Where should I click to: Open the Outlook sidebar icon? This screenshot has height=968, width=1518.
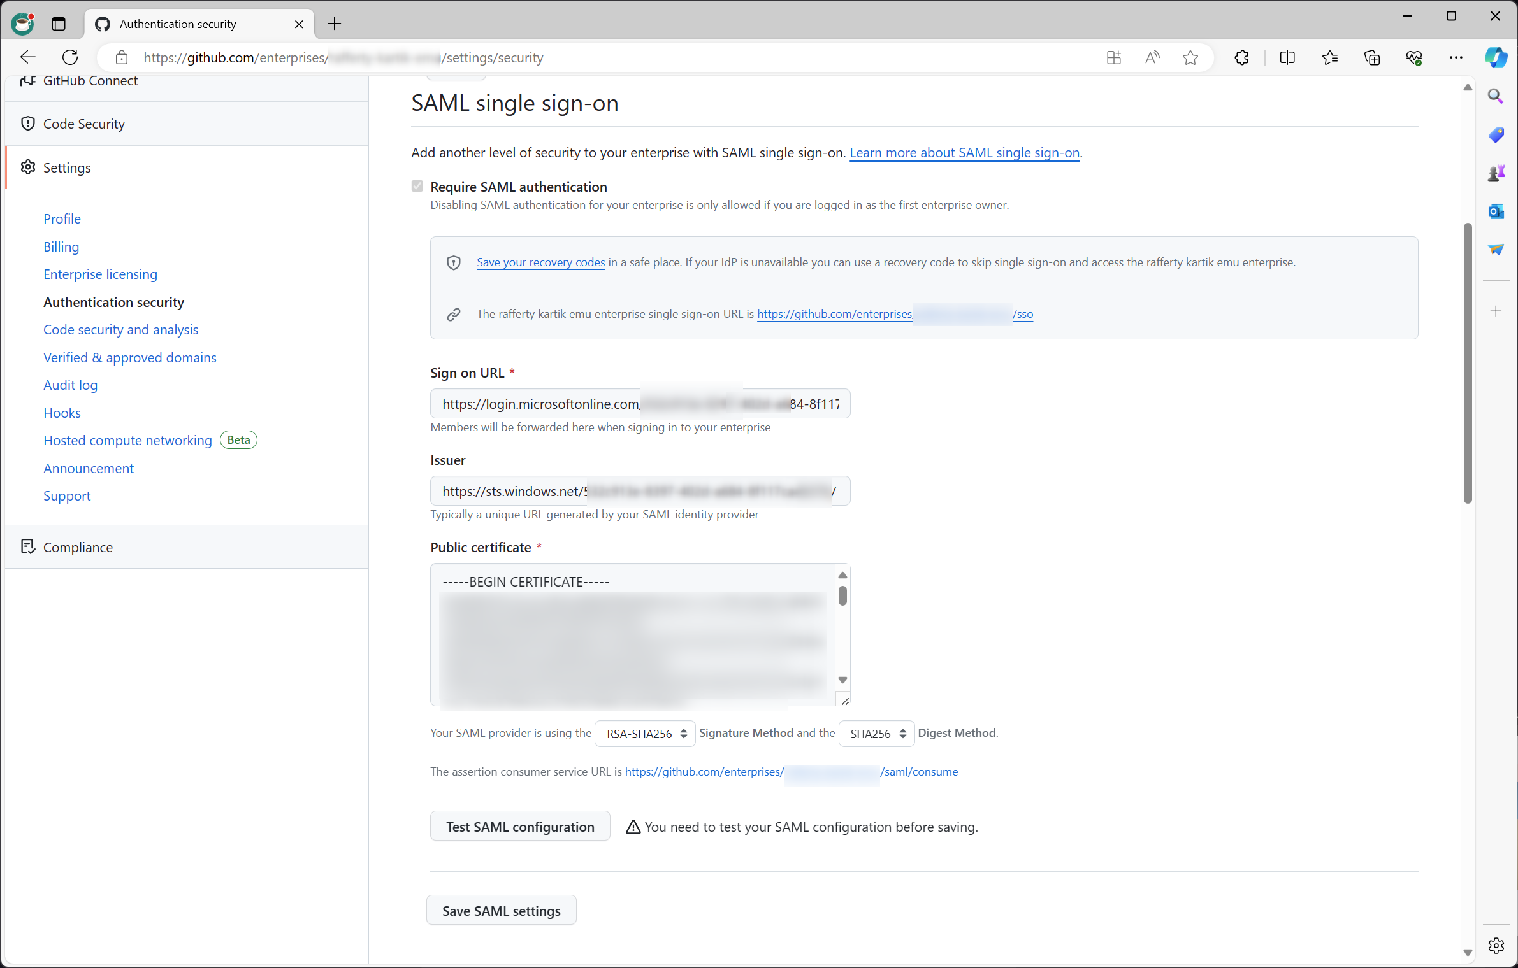(1496, 211)
